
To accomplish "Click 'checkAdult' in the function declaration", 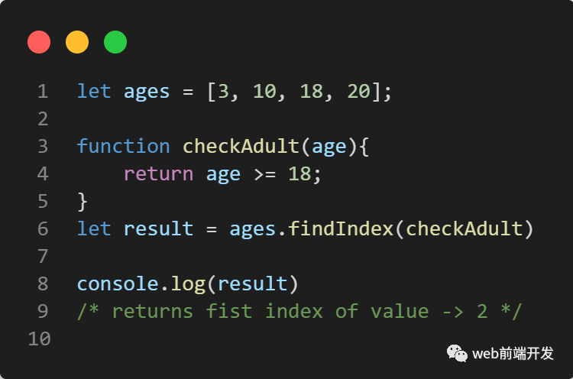I will pyautogui.click(x=241, y=146).
